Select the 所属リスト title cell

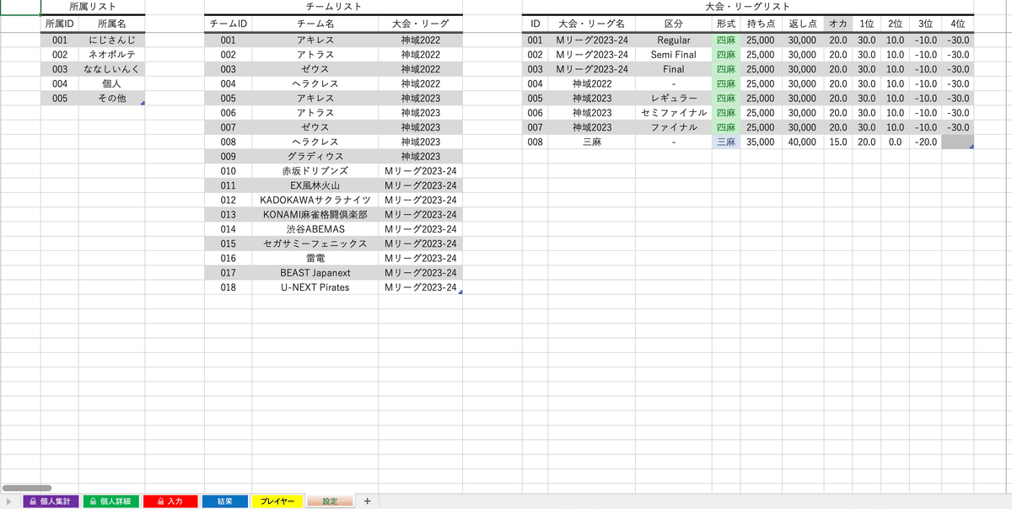pyautogui.click(x=93, y=7)
